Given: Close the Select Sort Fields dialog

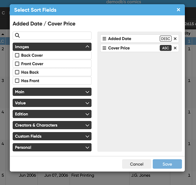Looking at the screenshot, I should [178, 10].
